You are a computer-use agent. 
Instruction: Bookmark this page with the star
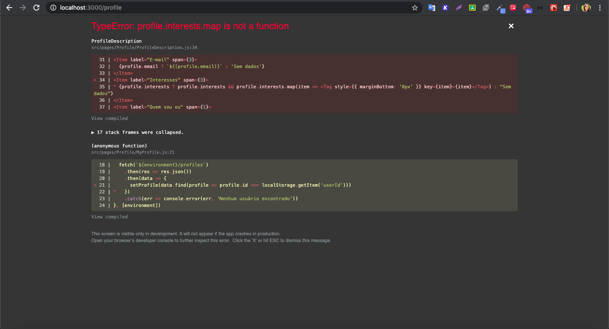coord(414,7)
